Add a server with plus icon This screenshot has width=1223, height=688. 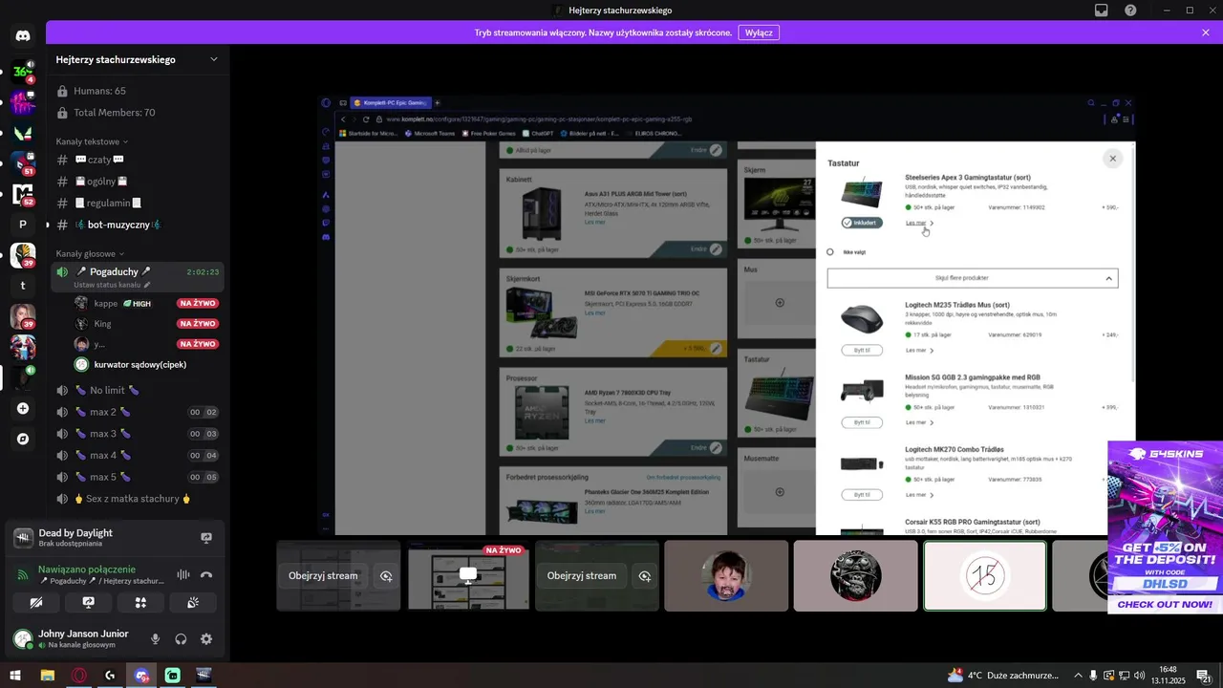tap(23, 408)
